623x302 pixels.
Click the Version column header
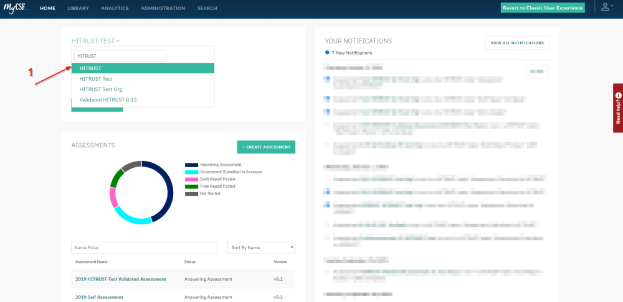tap(280, 262)
